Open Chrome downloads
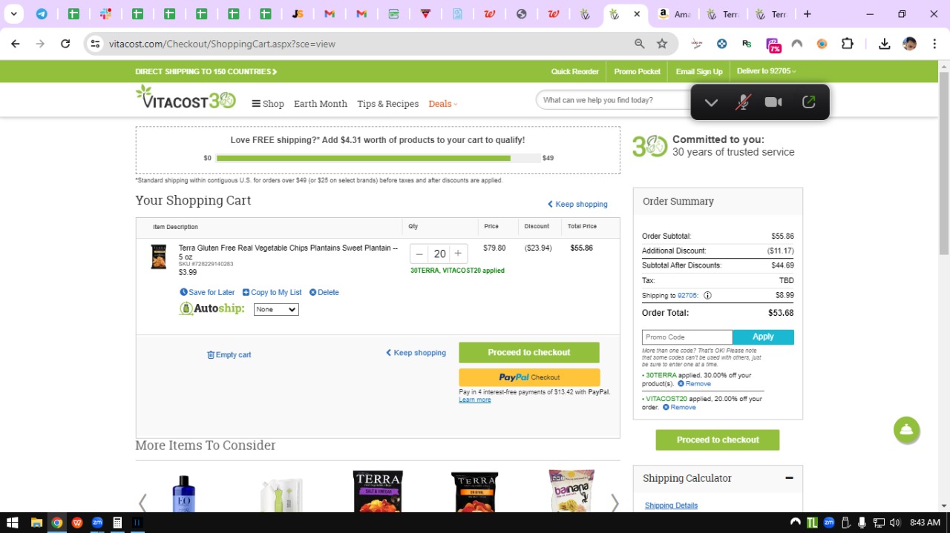 [884, 44]
